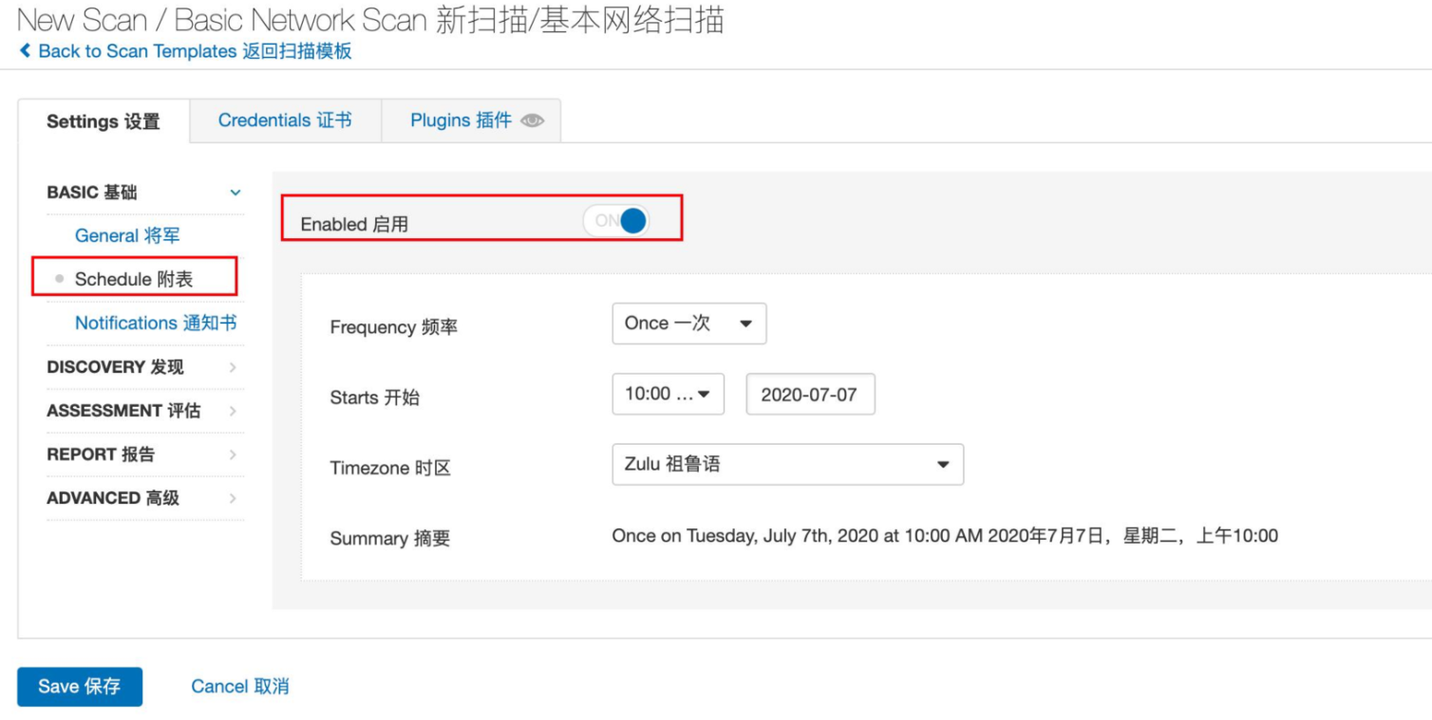The image size is (1432, 720).
Task: Click the Cancel link
Action: click(x=239, y=687)
